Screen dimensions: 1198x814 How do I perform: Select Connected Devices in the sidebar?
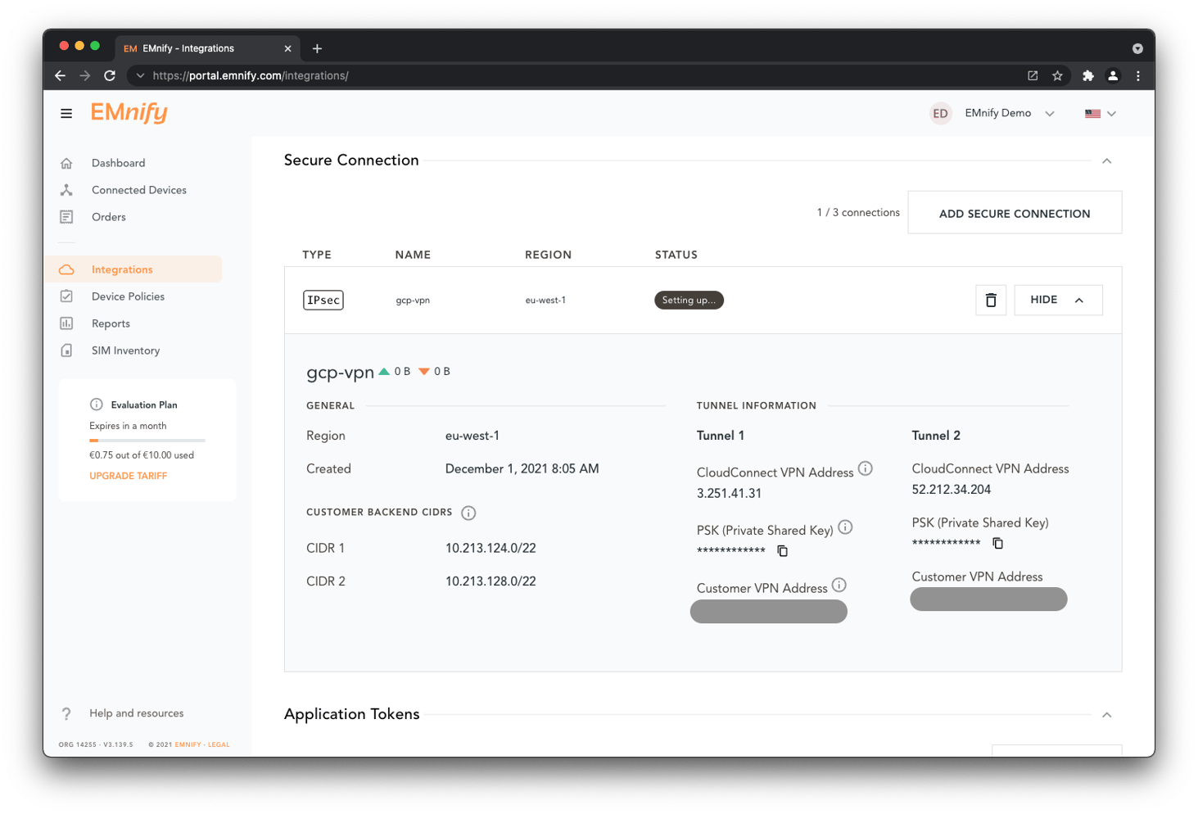(138, 189)
